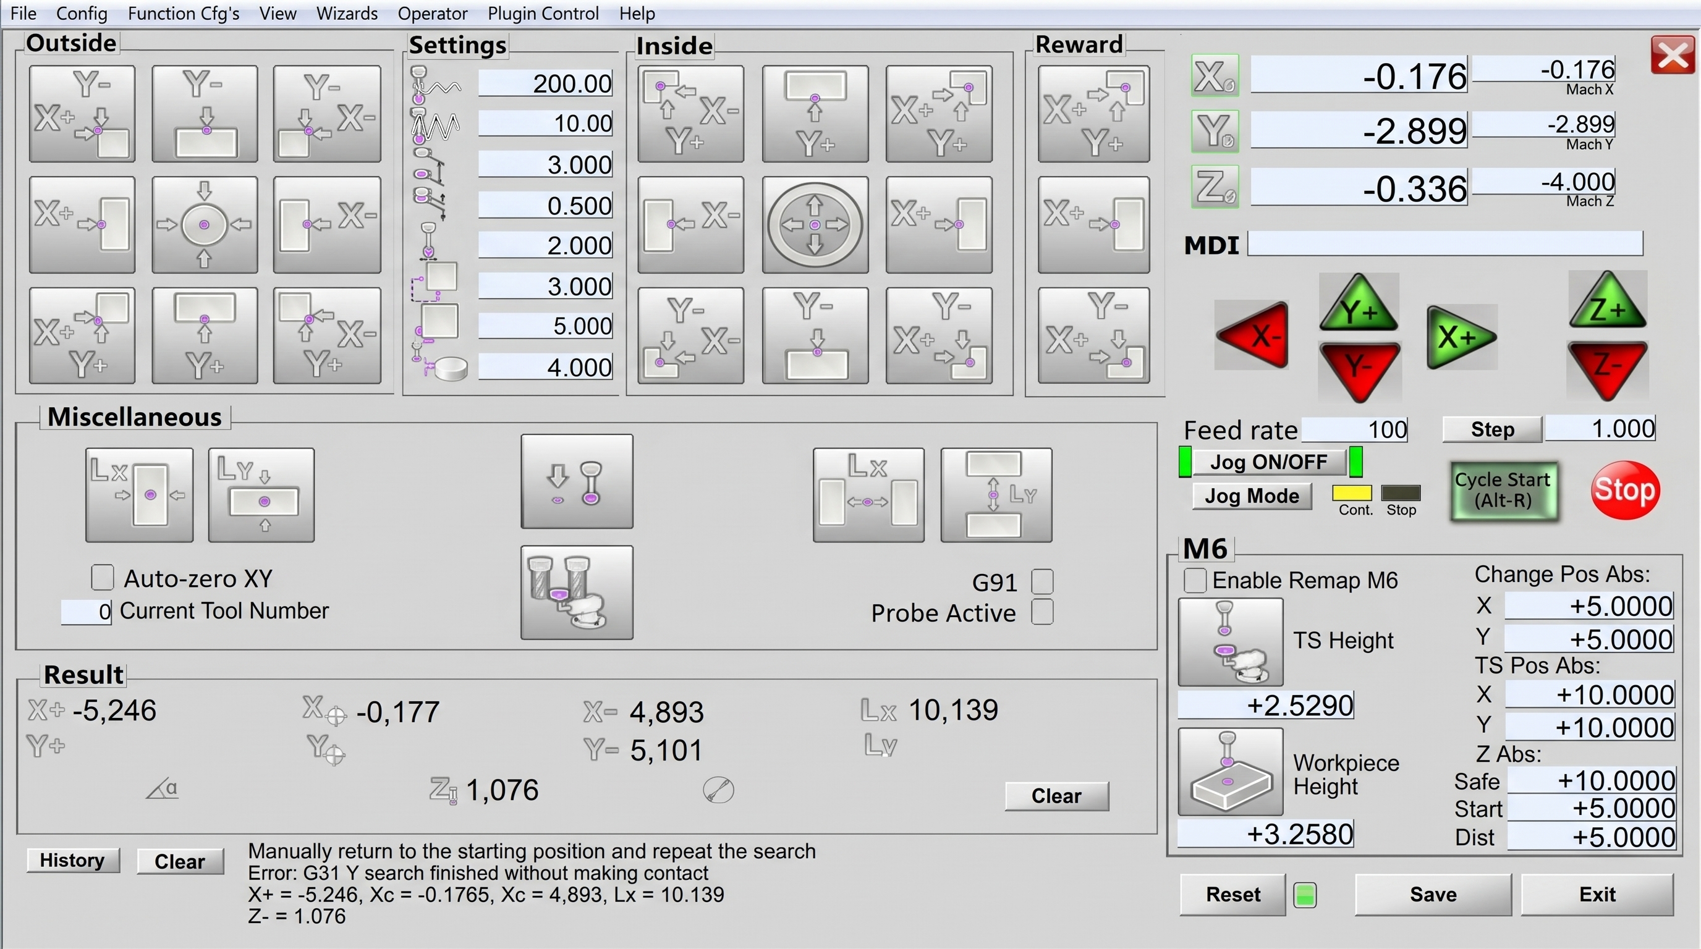Open the Operator menu
Viewport: 1701px width, 949px height.
click(x=433, y=13)
